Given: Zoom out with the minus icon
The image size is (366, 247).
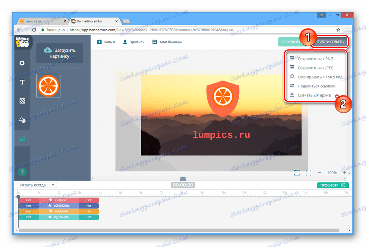Looking at the screenshot, I should tap(319, 173).
